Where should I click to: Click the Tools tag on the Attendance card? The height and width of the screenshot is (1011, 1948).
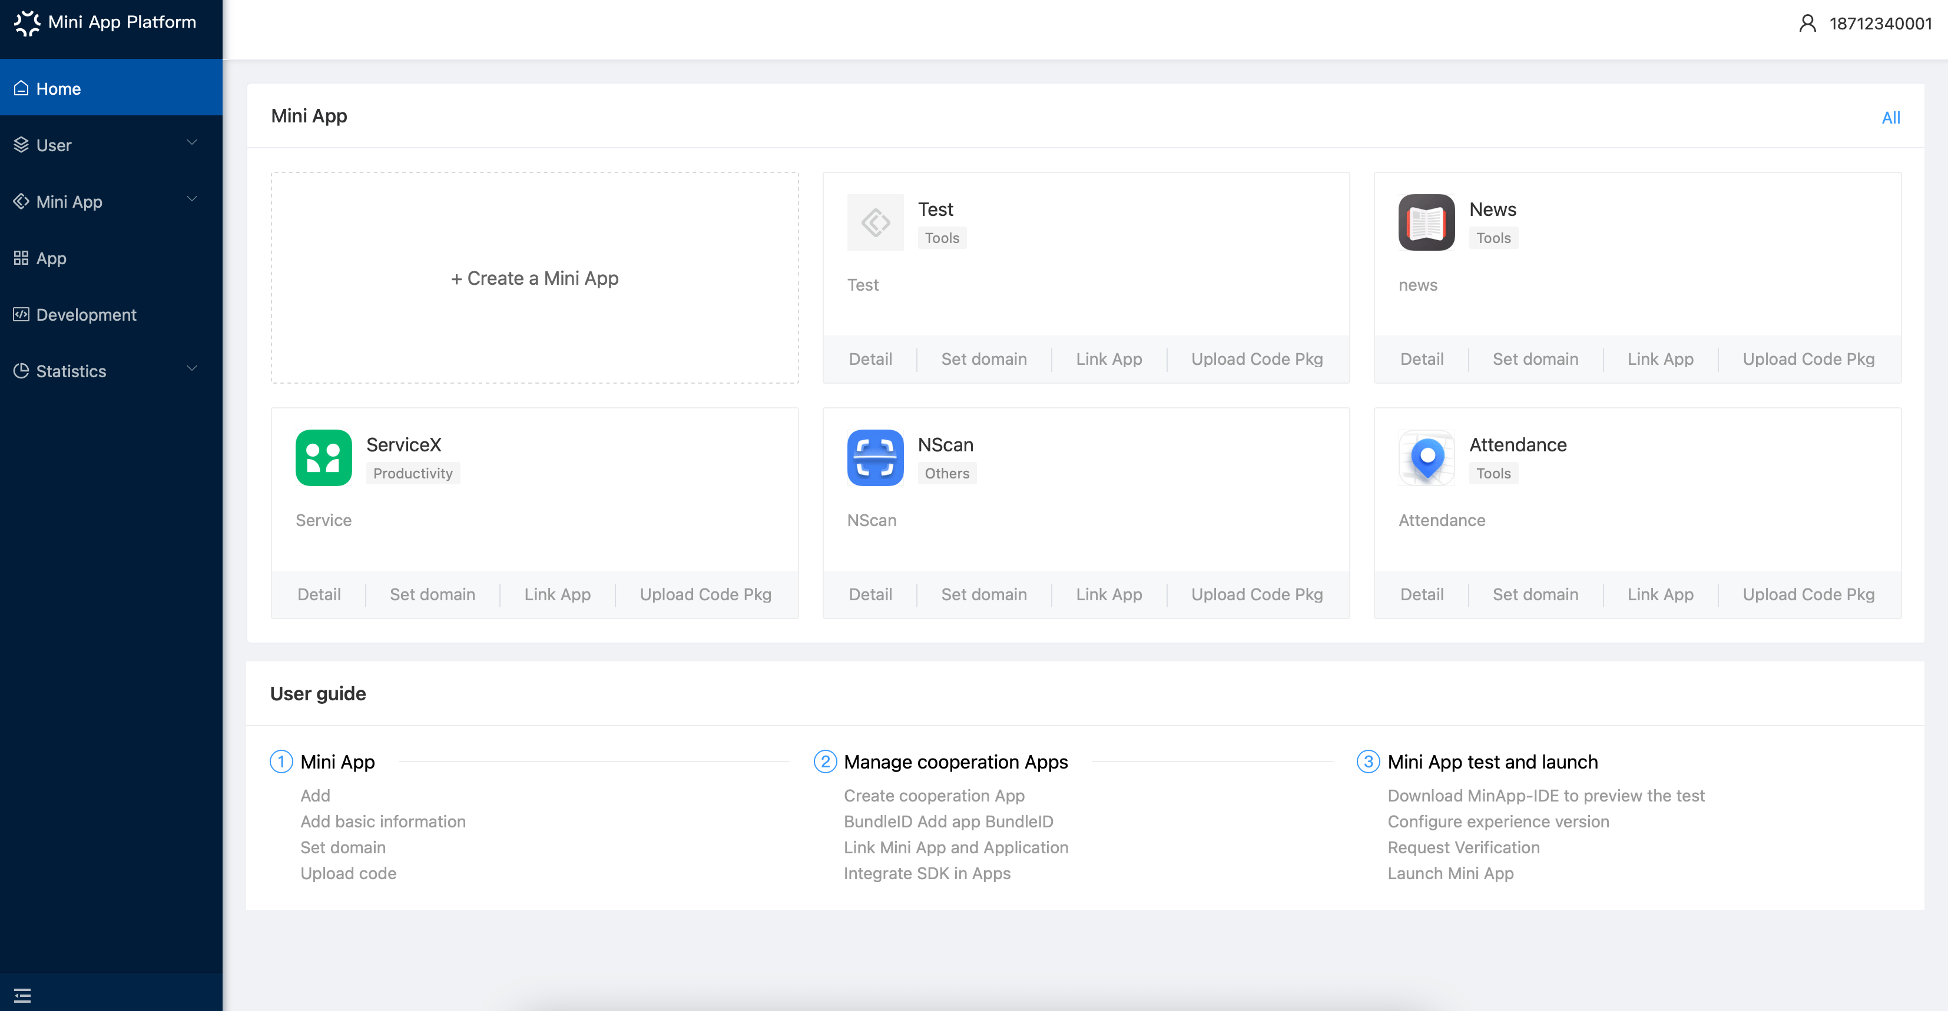point(1493,473)
